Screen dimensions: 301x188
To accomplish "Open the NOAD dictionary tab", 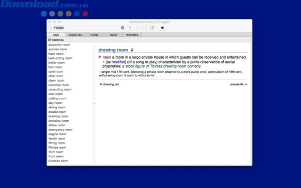I will point(94,35).
